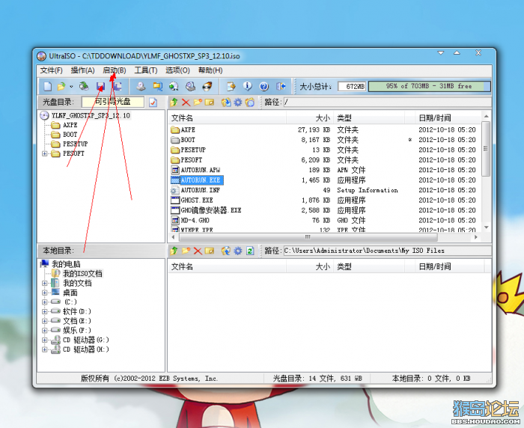The width and height of the screenshot is (524, 428).
Task: Click the red Delete X in disc pane
Action: tap(186, 103)
